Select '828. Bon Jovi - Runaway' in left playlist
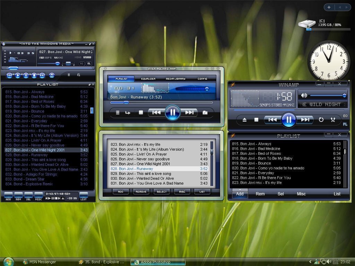 coord(46,155)
